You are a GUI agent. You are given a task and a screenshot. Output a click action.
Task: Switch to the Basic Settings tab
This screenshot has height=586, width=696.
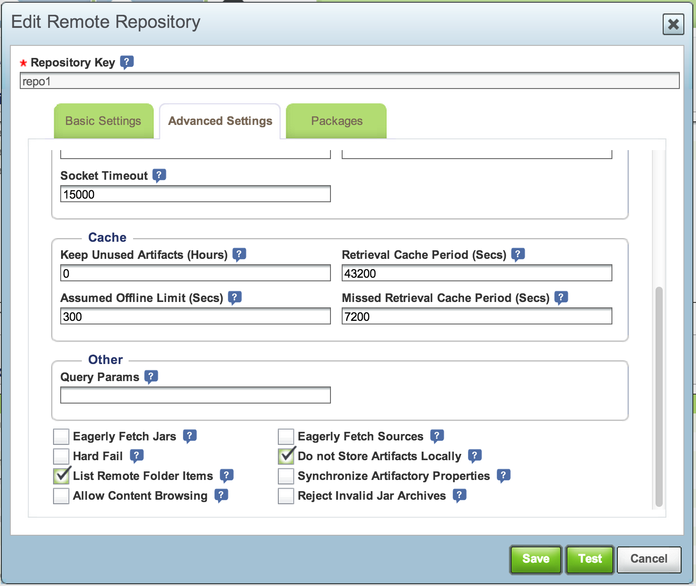pyautogui.click(x=103, y=121)
